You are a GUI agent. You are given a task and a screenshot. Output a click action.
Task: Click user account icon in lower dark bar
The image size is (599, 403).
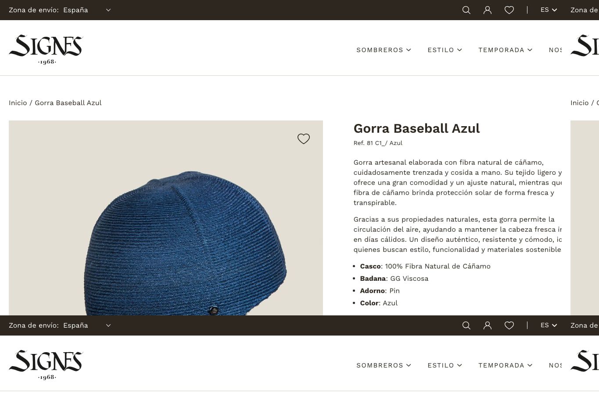tap(488, 325)
